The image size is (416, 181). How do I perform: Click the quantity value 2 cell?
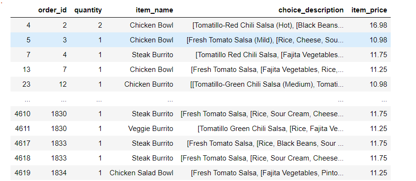click(100, 25)
